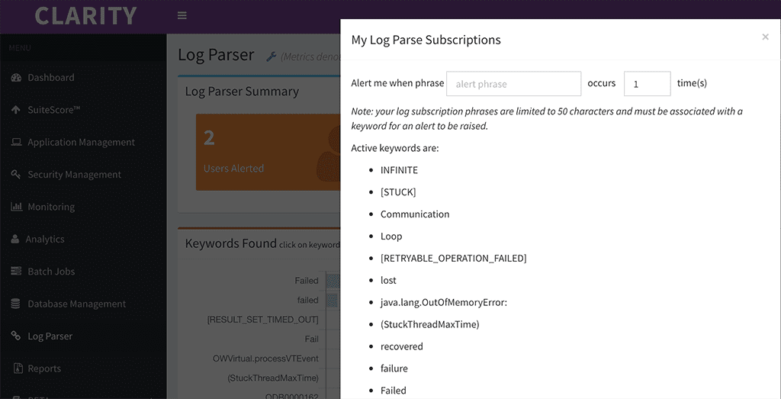
Task: Close the My Log Parse Subscriptions dialog
Action: coord(765,37)
